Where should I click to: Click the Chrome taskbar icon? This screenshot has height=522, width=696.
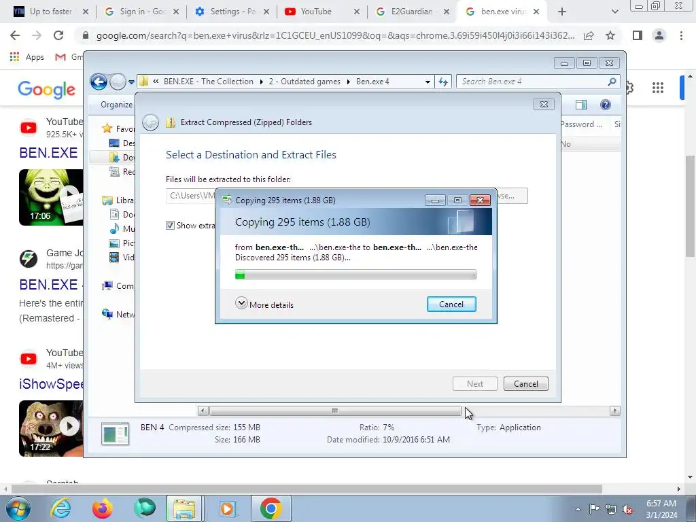pyautogui.click(x=271, y=508)
